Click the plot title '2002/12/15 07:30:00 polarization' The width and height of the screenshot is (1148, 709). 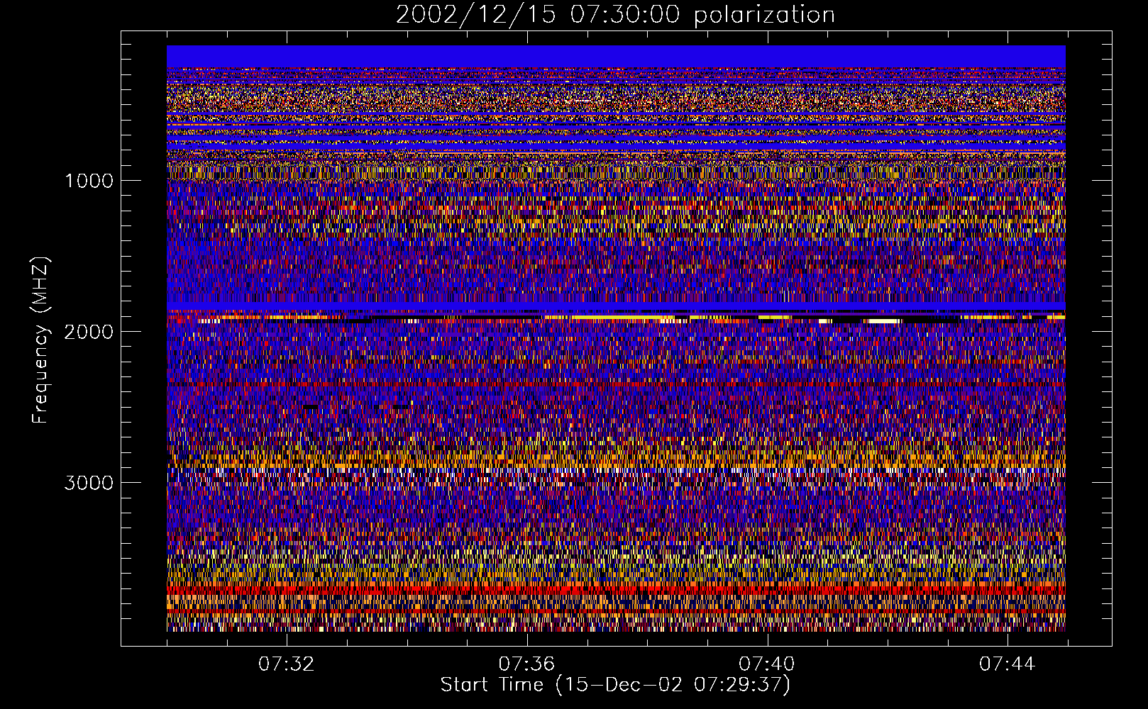pyautogui.click(x=615, y=14)
